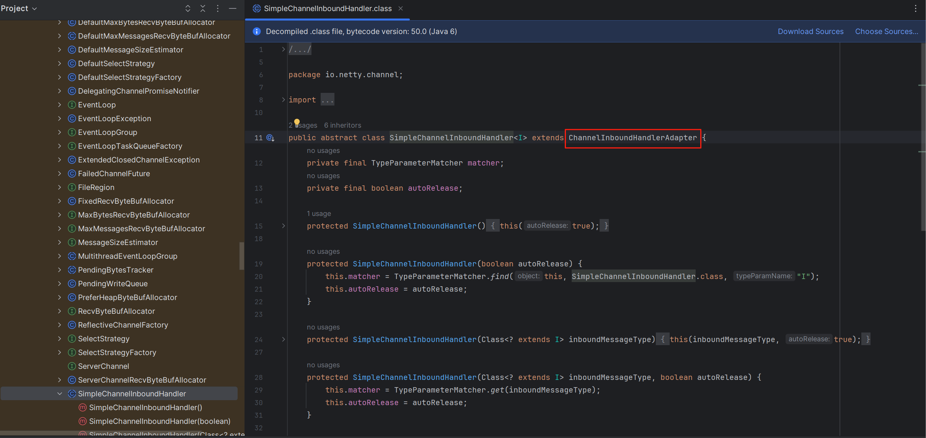Hide the Project tool window
The height and width of the screenshot is (438, 926).
pyautogui.click(x=233, y=8)
